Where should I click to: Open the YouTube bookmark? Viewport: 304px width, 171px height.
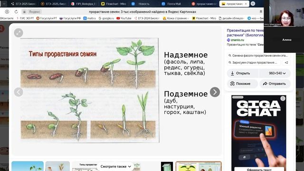[x=124, y=18]
